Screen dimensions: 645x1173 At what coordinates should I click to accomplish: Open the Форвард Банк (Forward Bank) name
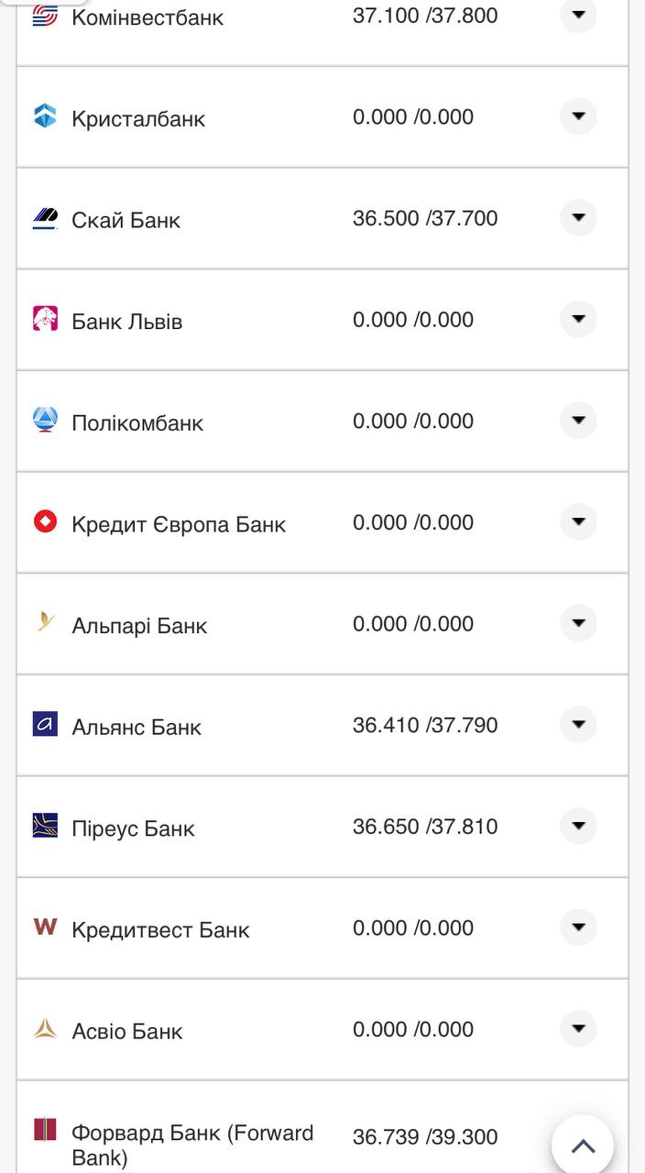pyautogui.click(x=192, y=1145)
